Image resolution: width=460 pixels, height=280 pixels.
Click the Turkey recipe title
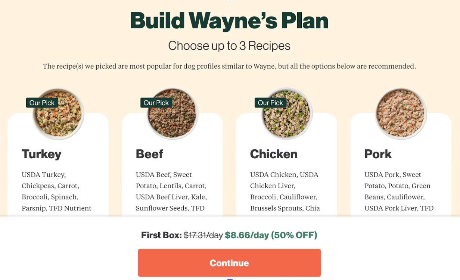click(x=41, y=154)
